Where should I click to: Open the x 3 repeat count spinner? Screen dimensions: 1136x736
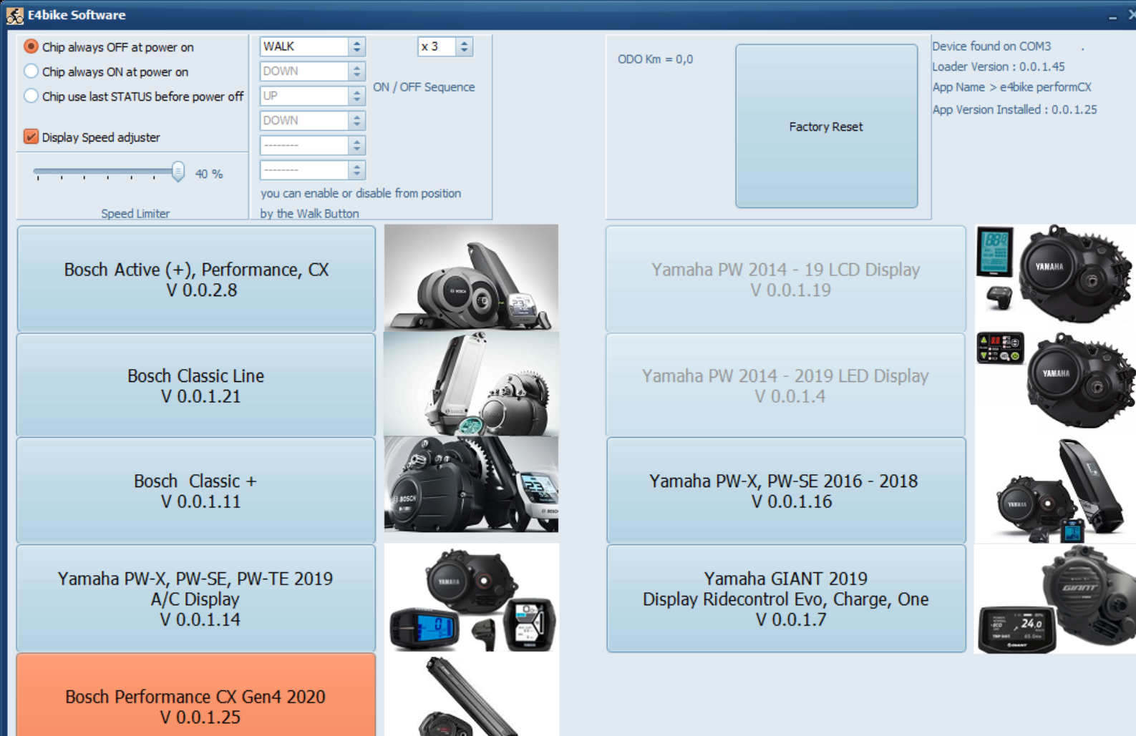click(x=464, y=46)
